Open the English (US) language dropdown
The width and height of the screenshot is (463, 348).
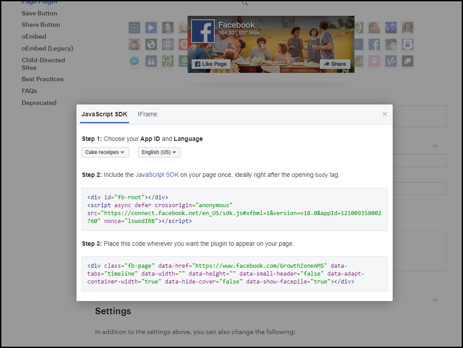pos(159,152)
